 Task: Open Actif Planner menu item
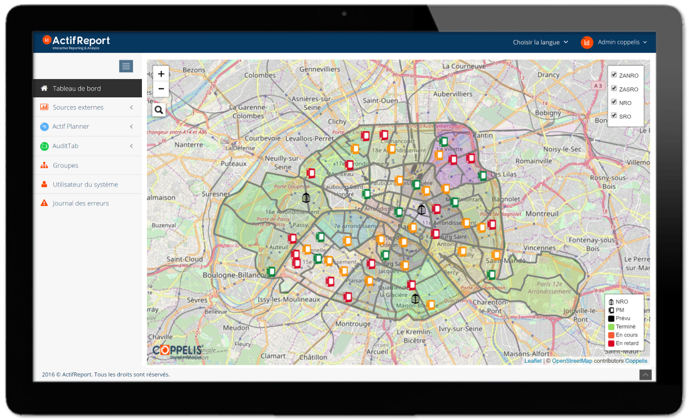(87, 127)
